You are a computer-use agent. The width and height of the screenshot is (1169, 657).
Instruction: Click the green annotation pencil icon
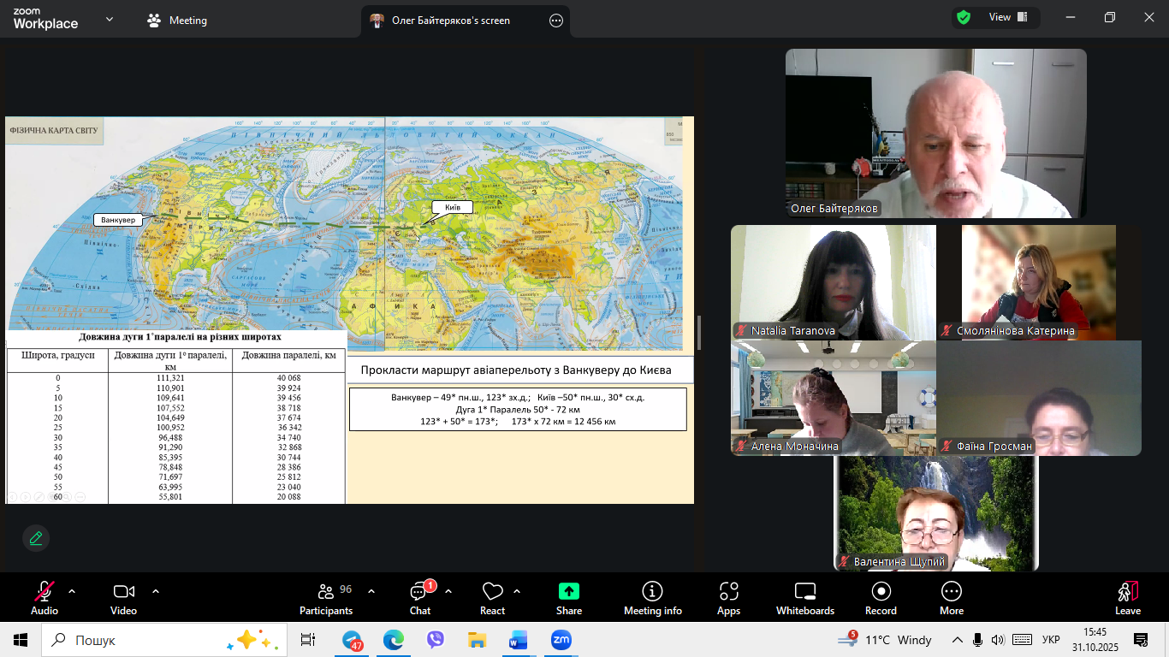(36, 538)
